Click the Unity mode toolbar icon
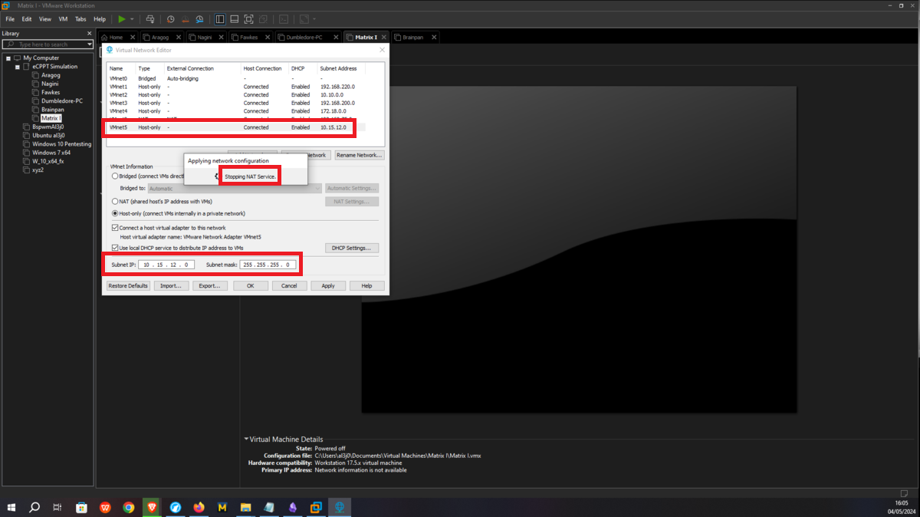Viewport: 920px width, 517px height. tap(264, 18)
